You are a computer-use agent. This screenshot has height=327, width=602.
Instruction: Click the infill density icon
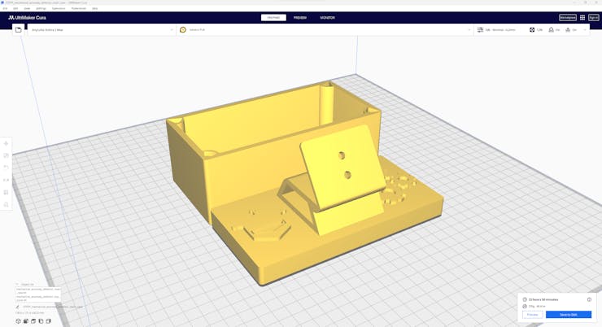coord(532,29)
